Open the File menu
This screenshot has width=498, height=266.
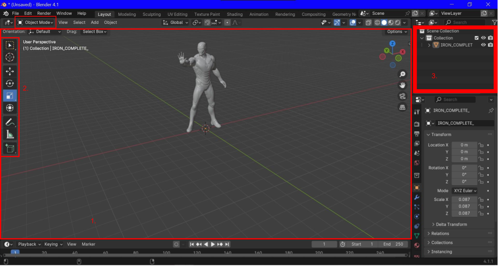15,13
